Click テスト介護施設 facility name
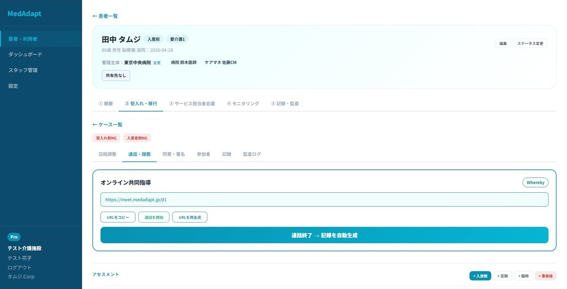Image resolution: width=567 pixels, height=289 pixels. (x=25, y=248)
